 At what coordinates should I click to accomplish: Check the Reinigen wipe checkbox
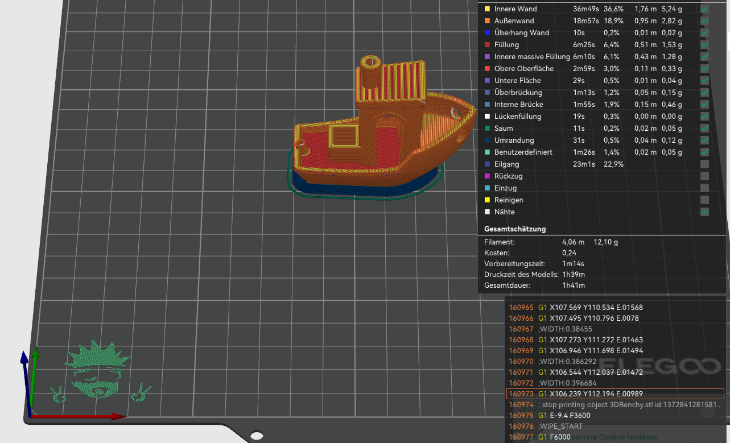click(704, 200)
